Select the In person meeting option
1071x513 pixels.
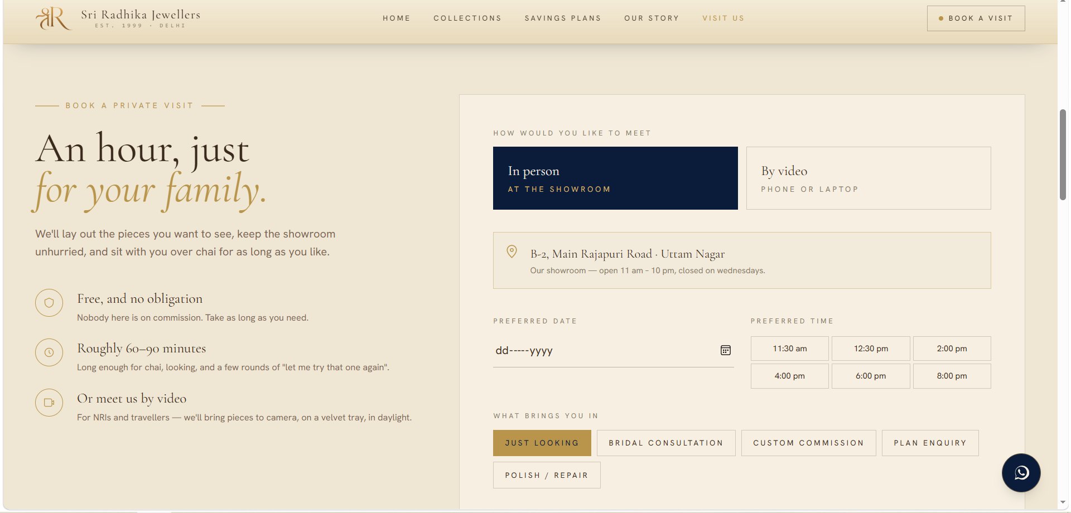tap(615, 178)
